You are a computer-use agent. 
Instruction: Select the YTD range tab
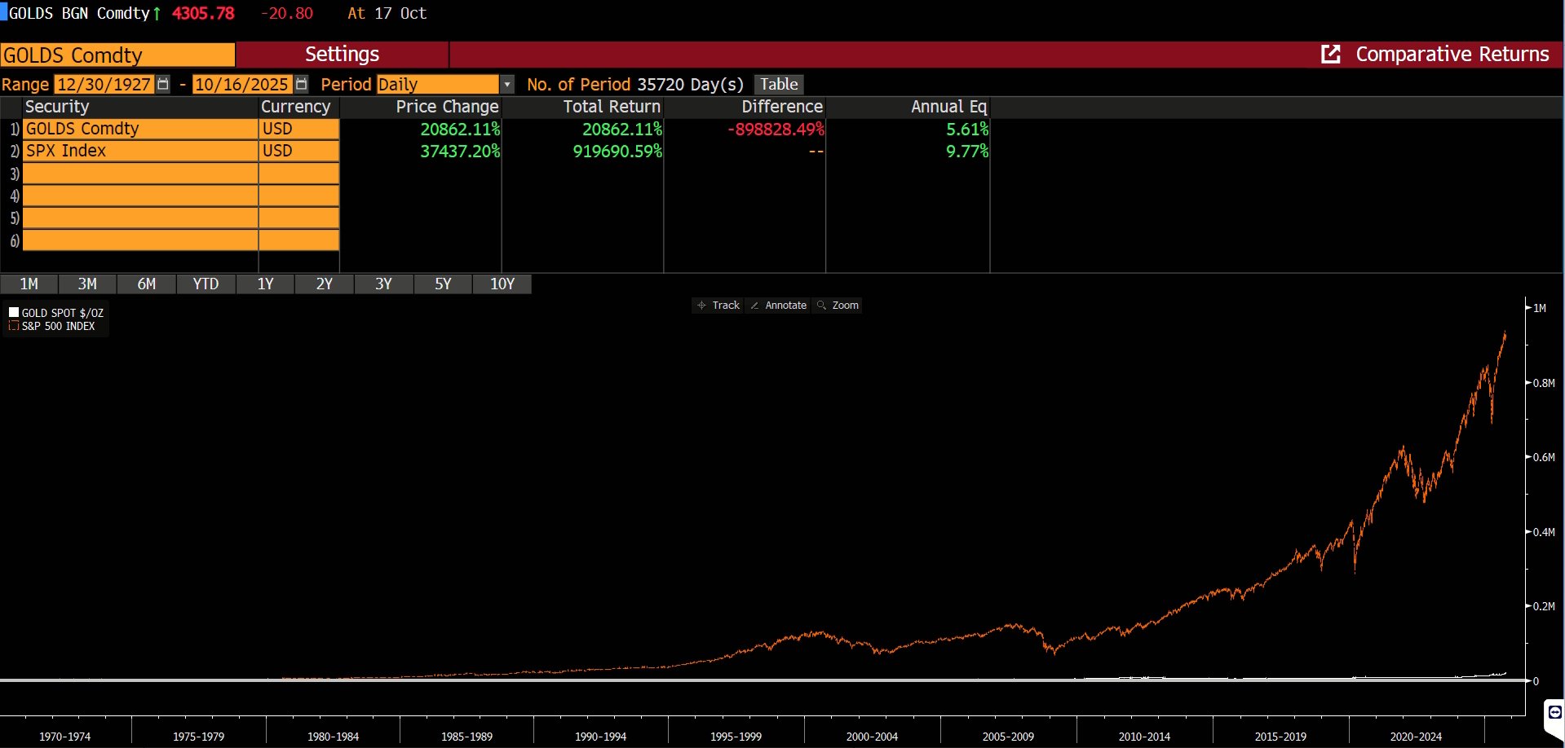pyautogui.click(x=206, y=284)
